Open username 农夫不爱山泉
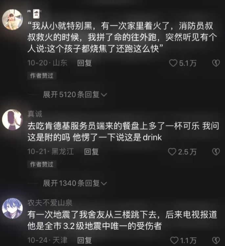 [x=50, y=203]
